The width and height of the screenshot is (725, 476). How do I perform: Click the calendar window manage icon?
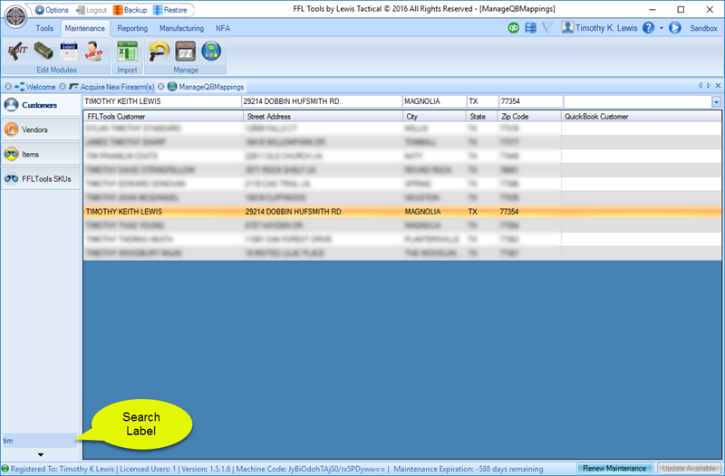(186, 51)
